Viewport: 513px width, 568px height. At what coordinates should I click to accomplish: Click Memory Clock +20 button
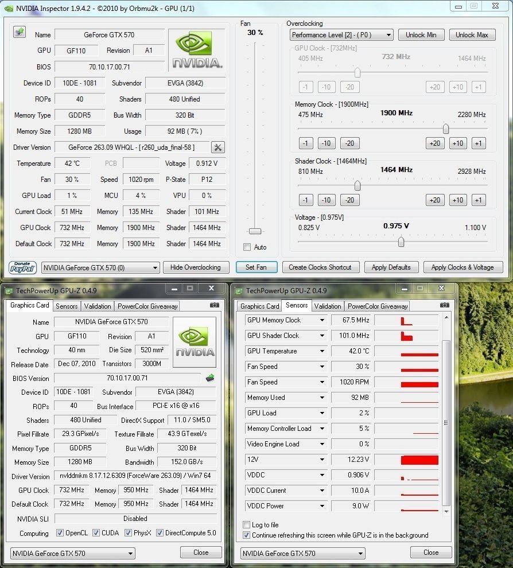tap(435, 143)
